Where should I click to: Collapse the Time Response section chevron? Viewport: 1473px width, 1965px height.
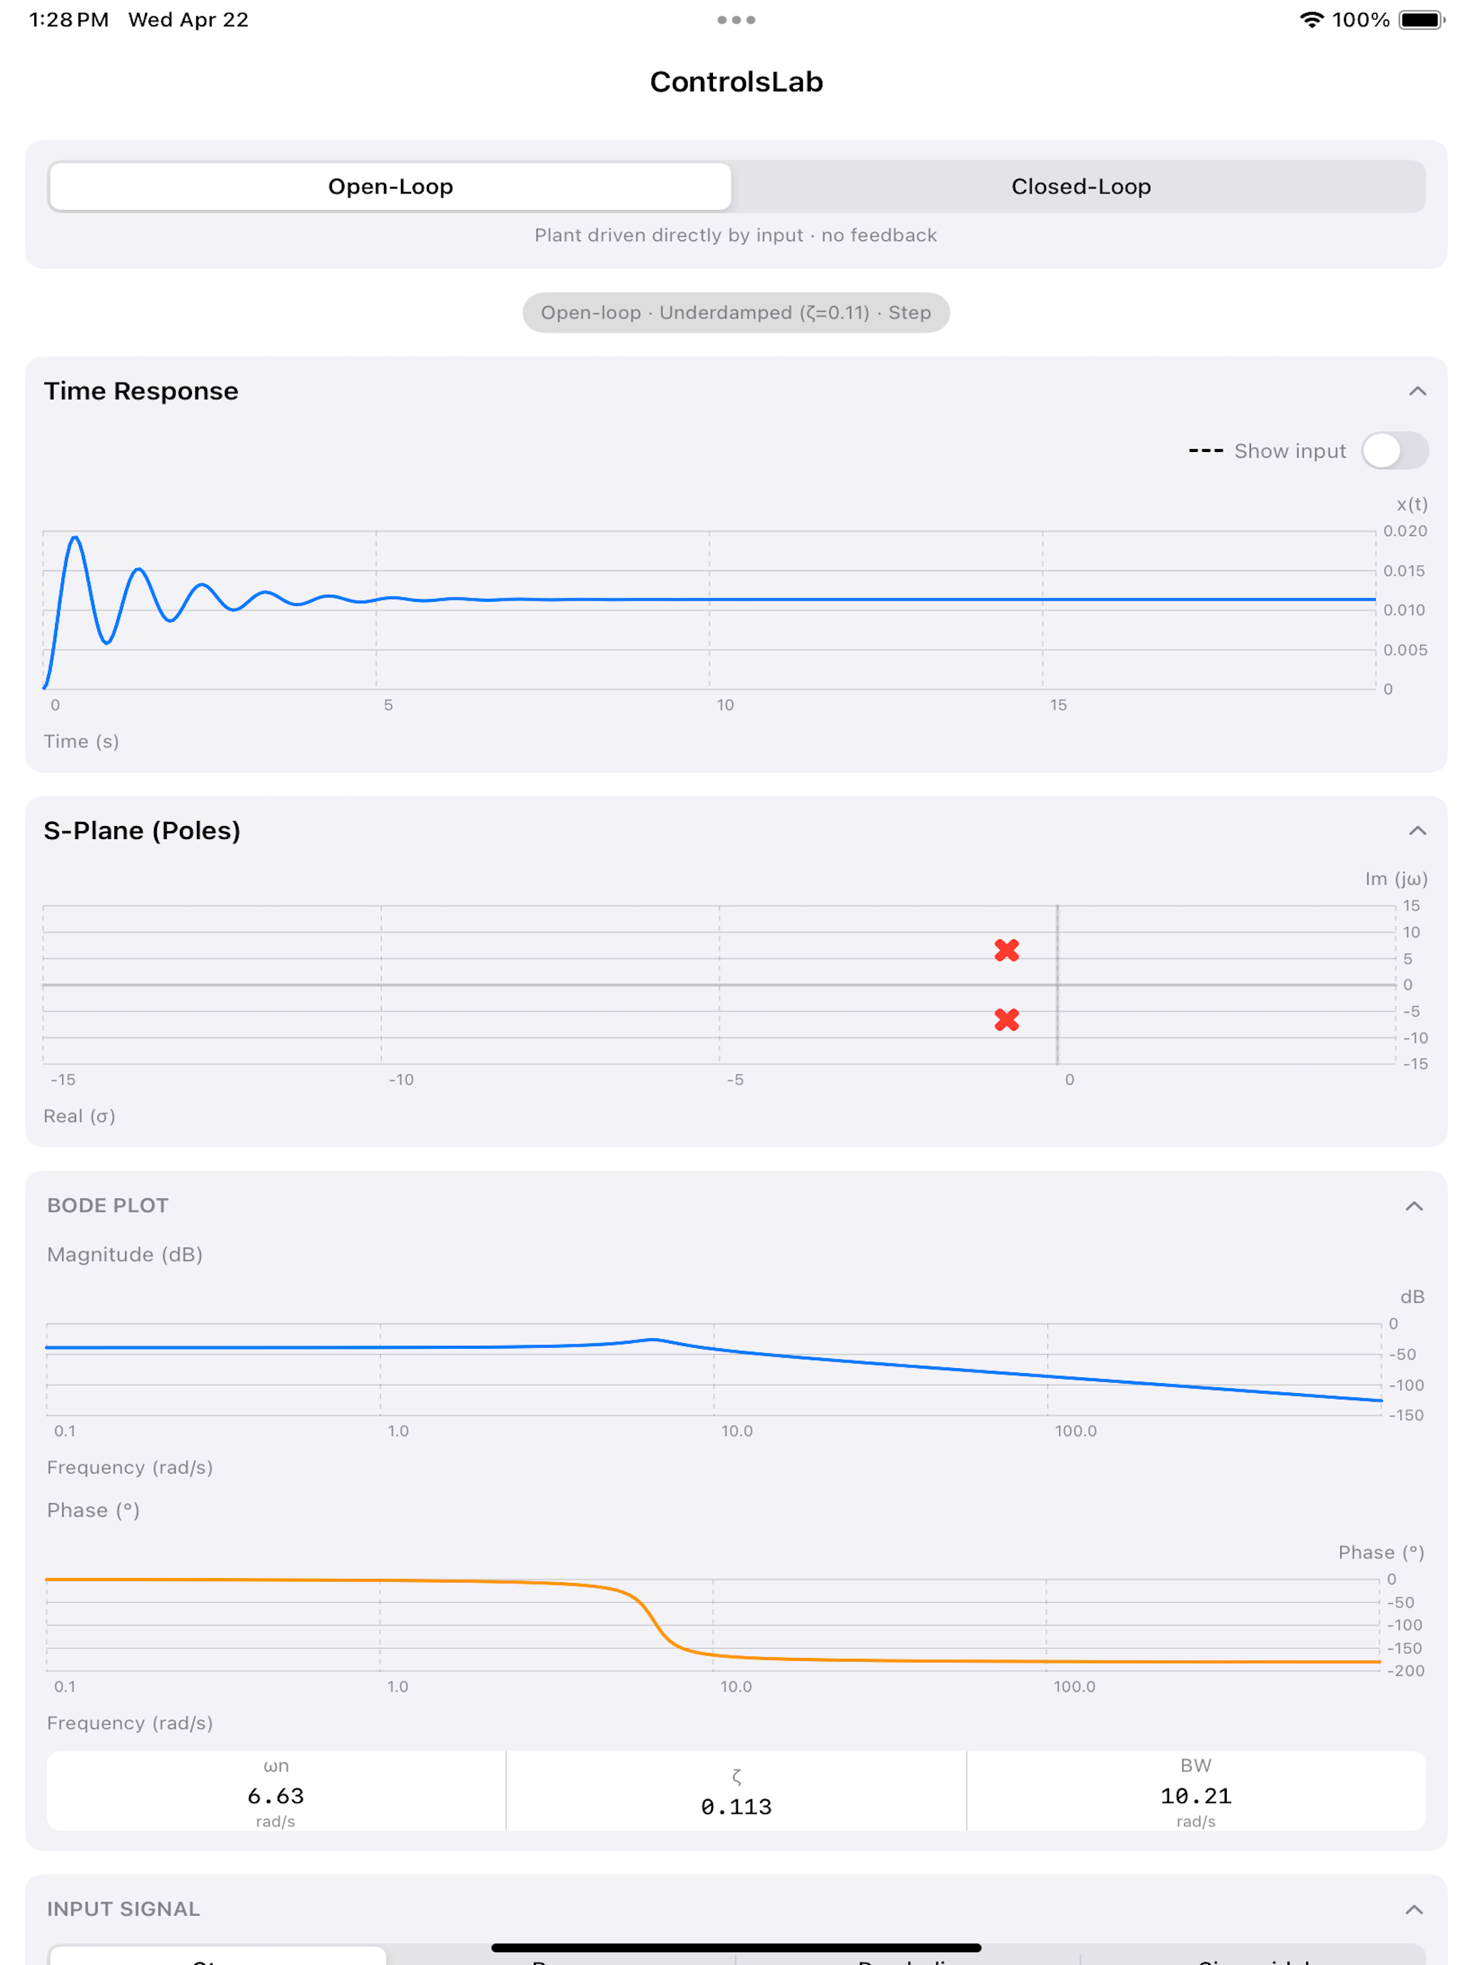pyautogui.click(x=1417, y=391)
